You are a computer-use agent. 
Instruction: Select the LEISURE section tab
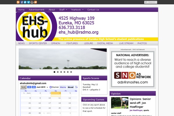[x=88, y=43]
